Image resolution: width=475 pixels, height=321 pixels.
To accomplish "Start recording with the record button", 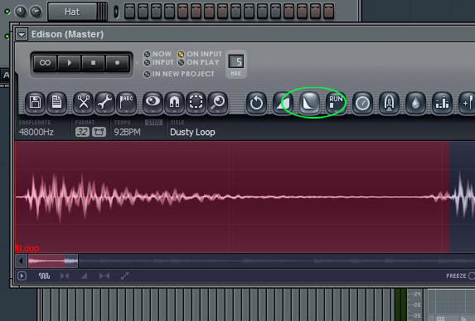I will coord(117,63).
